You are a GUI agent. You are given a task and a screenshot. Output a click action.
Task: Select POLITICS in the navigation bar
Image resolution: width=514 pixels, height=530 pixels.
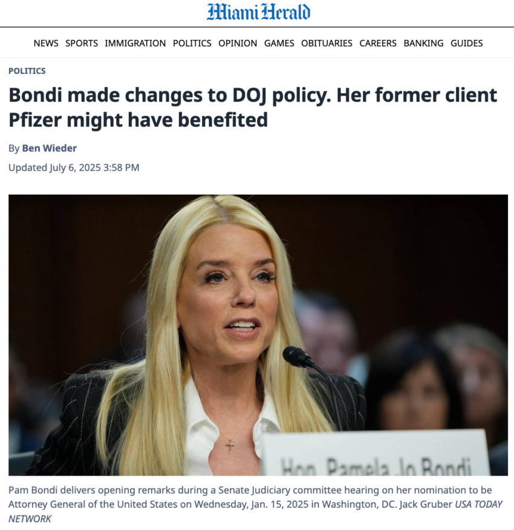[x=192, y=44]
